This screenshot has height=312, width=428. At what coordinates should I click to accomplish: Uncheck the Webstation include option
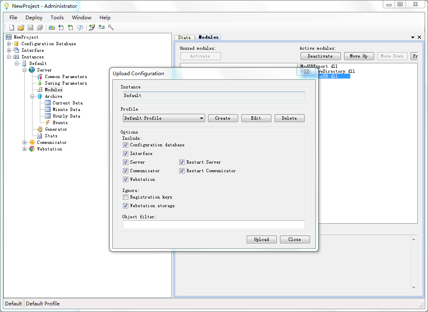[125, 179]
